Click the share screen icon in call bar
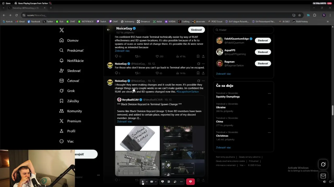This screenshot has width=334, height=187. [x=163, y=182]
